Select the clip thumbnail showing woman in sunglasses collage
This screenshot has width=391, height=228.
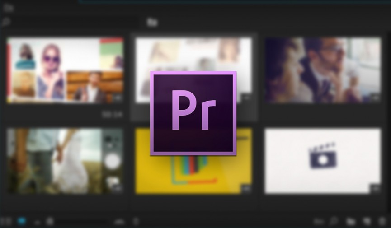tap(65, 70)
